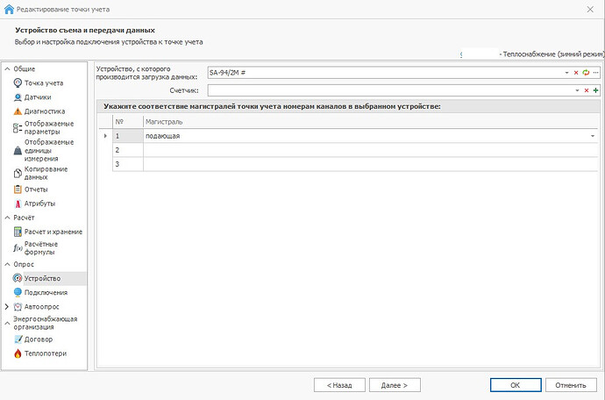
Task: Click the Теплопотери flame icon
Action: 18,354
